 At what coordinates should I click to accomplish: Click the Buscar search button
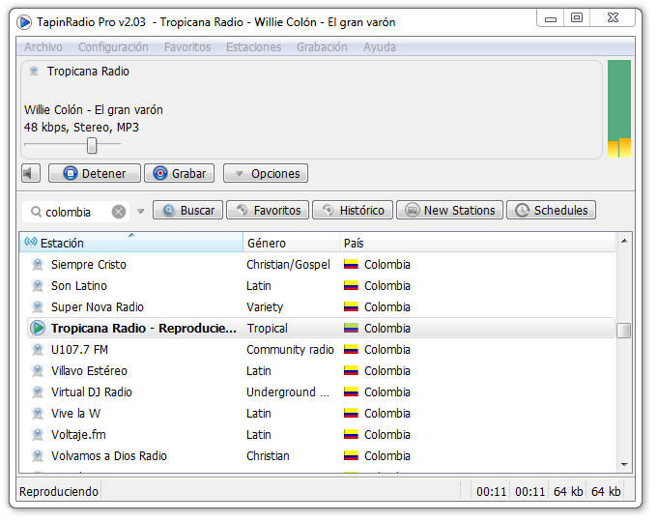pyautogui.click(x=187, y=210)
